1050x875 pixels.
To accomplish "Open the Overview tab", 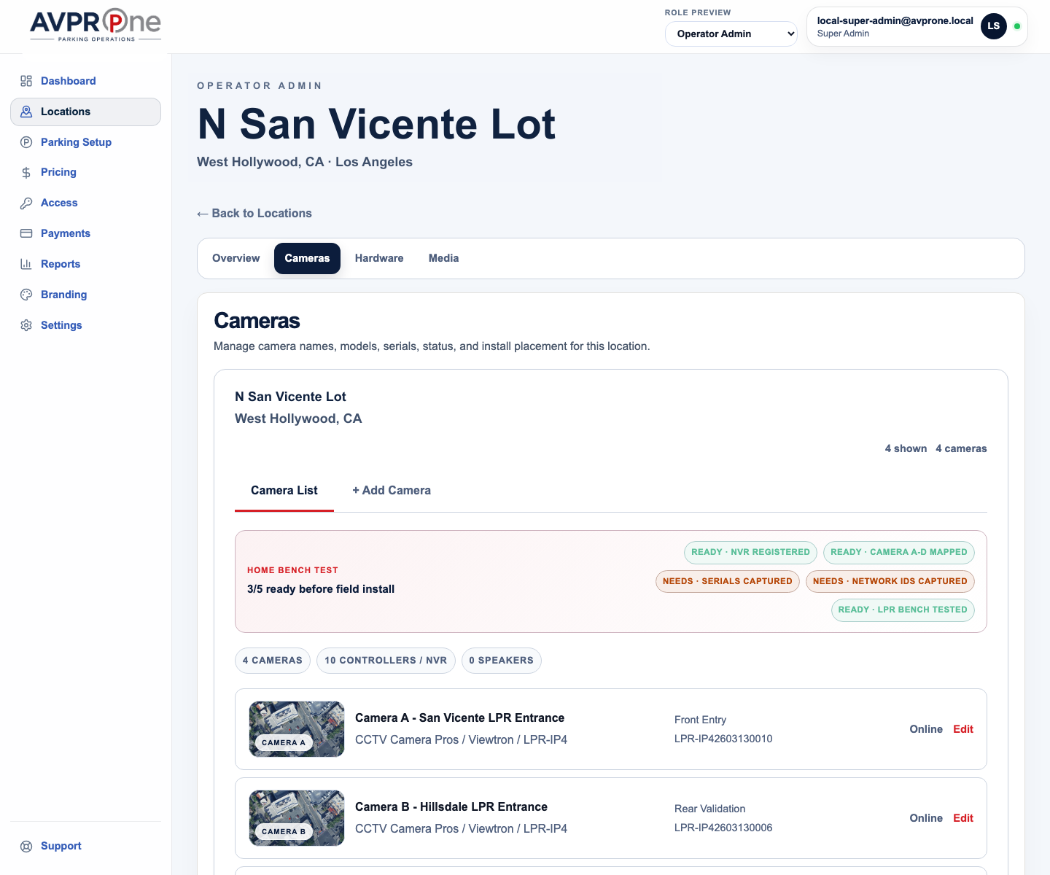I will point(236,258).
